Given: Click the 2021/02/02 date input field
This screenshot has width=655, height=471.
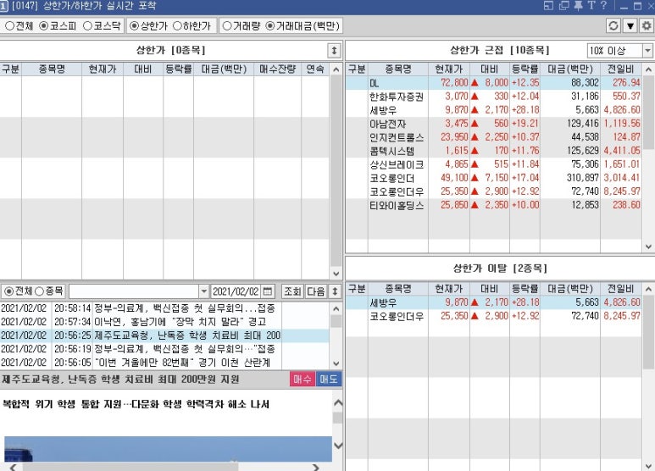Looking at the screenshot, I should coord(236,291).
